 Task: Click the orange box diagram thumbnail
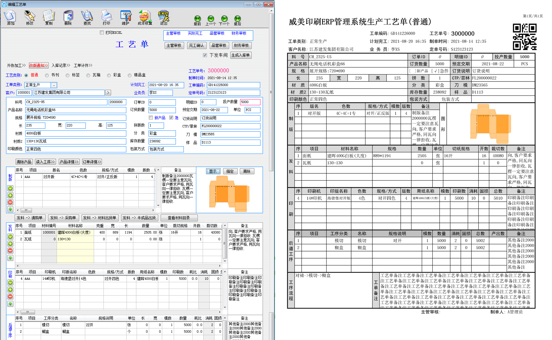229,194
